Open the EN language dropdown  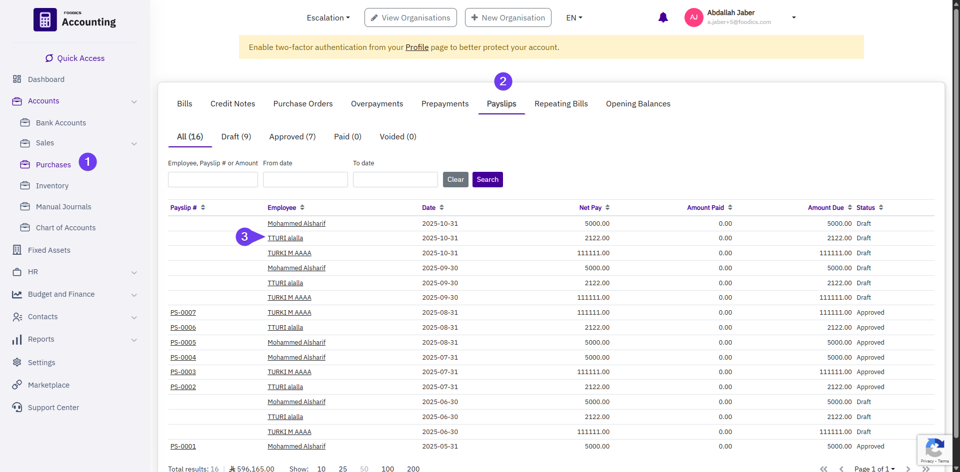574,18
